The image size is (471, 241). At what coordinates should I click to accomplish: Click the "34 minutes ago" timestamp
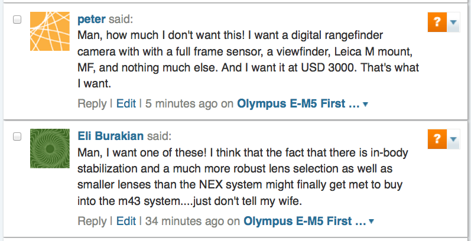coord(185,221)
